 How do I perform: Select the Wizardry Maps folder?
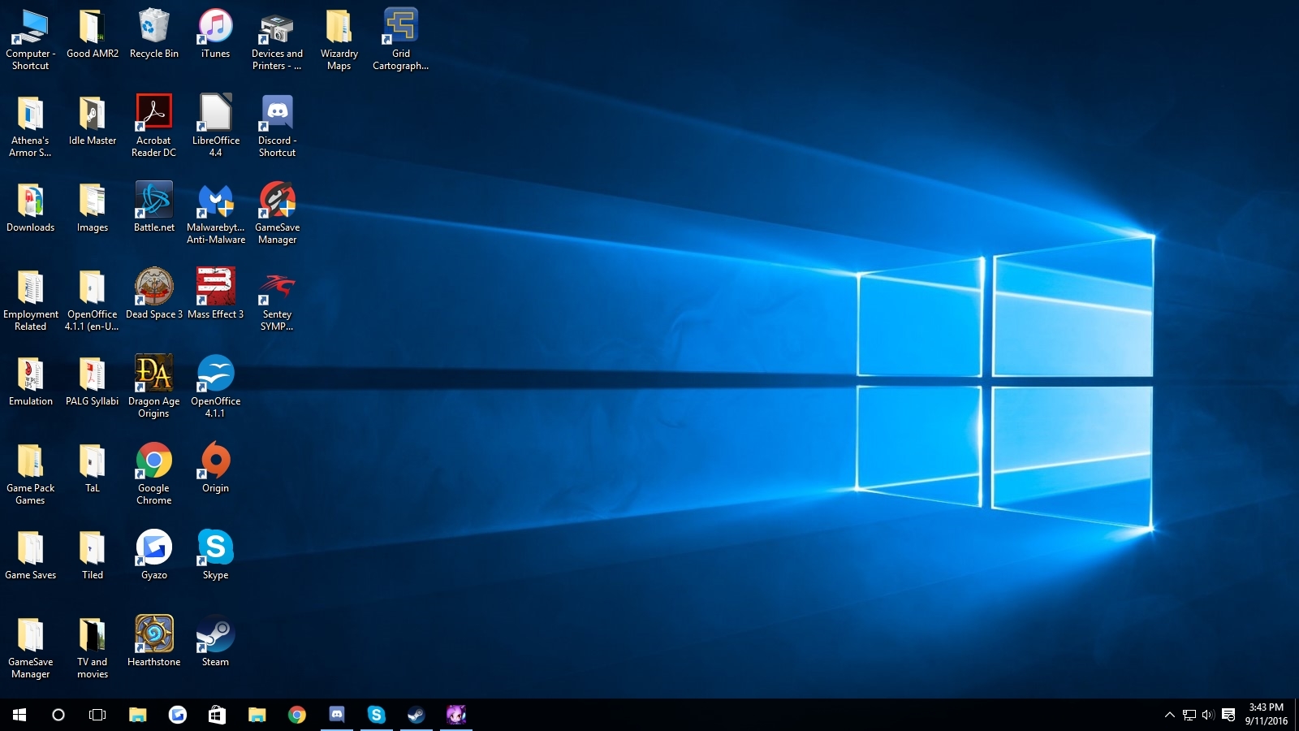[x=339, y=39]
